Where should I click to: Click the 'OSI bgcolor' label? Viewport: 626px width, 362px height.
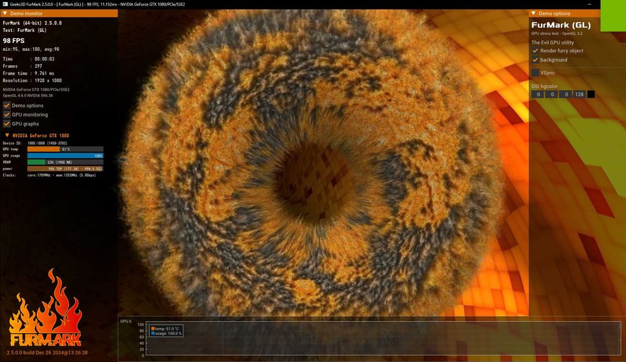click(544, 86)
